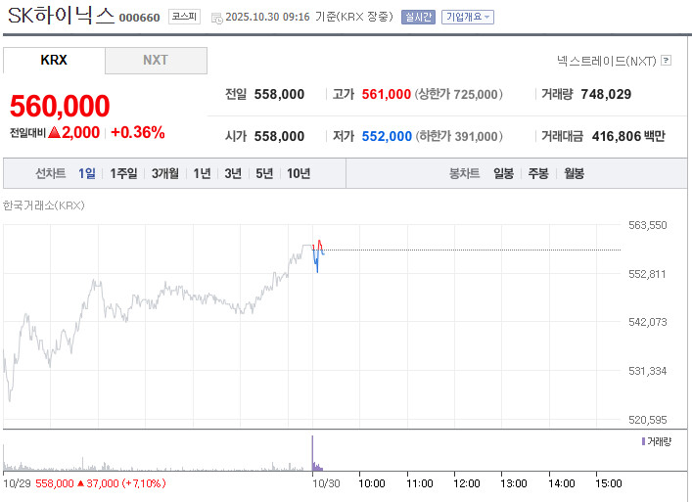Select the 10년 chart period

[299, 173]
